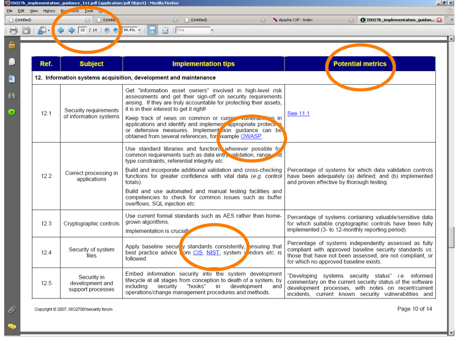Follow the NIST link

point(213,252)
